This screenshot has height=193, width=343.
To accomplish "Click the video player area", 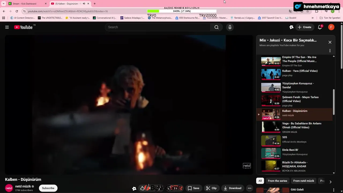I will (129, 105).
